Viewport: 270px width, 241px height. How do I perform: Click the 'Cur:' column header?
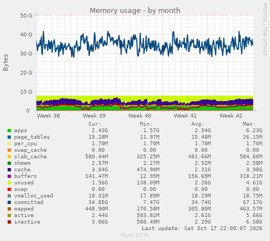95,124
